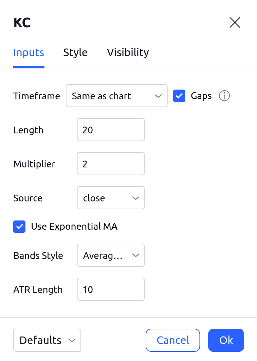Close the KC settings dialog
Screen dimensions: 257x361
coord(235,23)
